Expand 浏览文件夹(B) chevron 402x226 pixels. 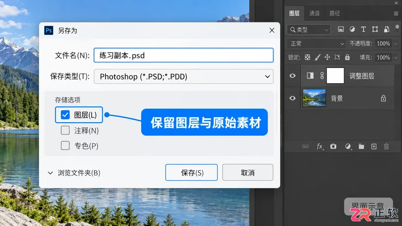[50, 173]
